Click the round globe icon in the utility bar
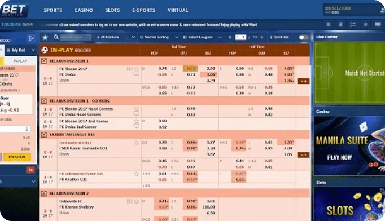The width and height of the screenshot is (385, 221). (x=365, y=24)
